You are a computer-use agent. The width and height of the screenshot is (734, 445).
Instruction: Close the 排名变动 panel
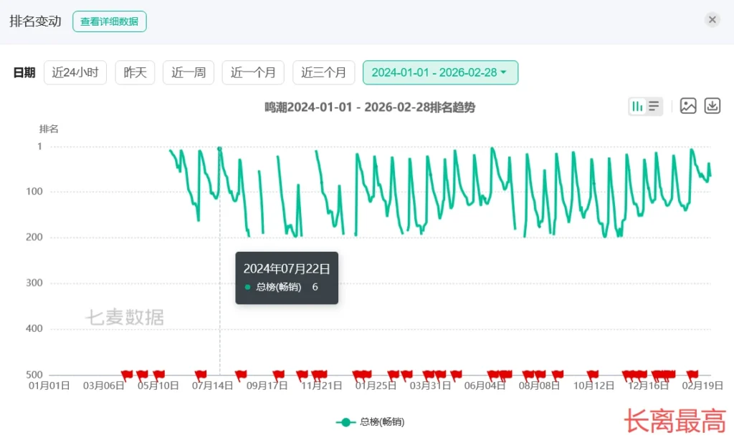pyautogui.click(x=712, y=20)
